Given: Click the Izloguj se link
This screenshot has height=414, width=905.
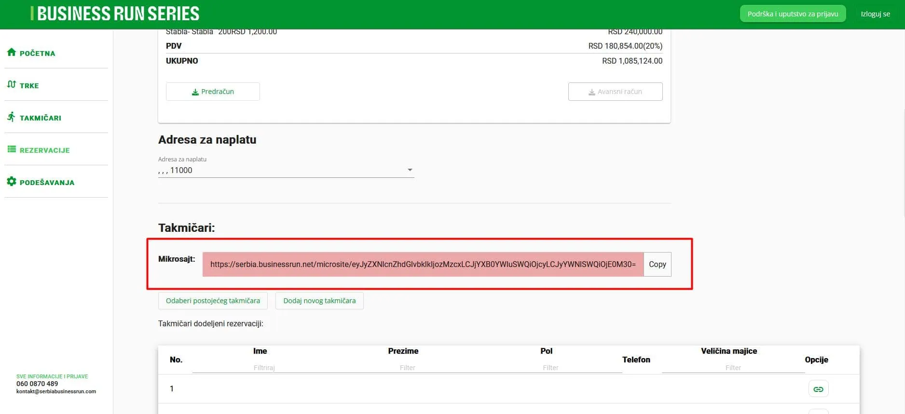Looking at the screenshot, I should tap(875, 14).
